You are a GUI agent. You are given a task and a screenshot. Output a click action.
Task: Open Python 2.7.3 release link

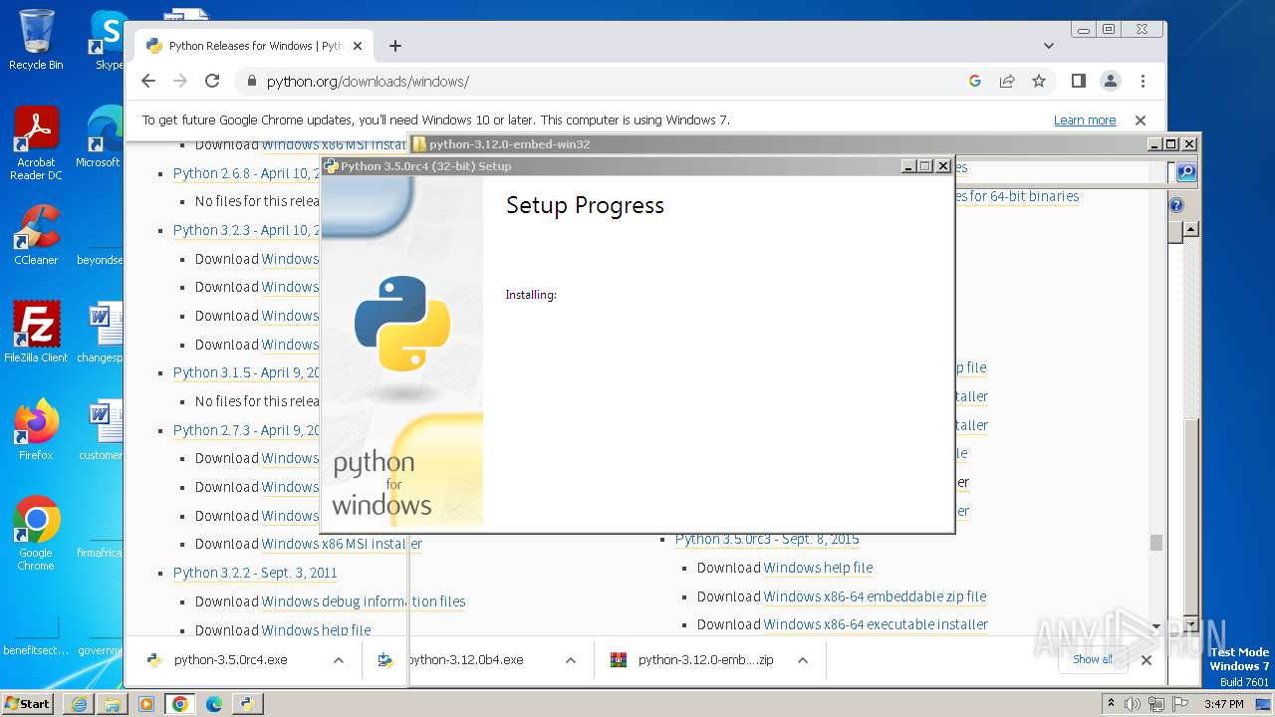click(246, 430)
